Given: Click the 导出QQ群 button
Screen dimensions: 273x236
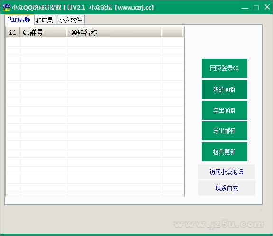Looking at the screenshot, I should tap(225, 110).
